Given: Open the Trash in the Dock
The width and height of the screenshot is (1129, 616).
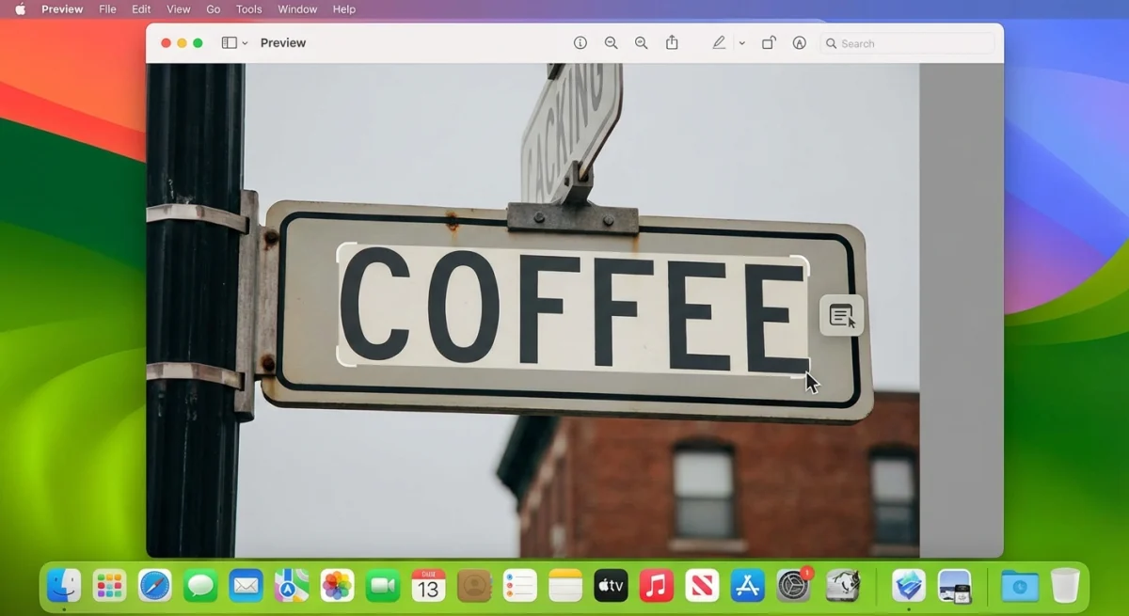Looking at the screenshot, I should pos(1065,586).
